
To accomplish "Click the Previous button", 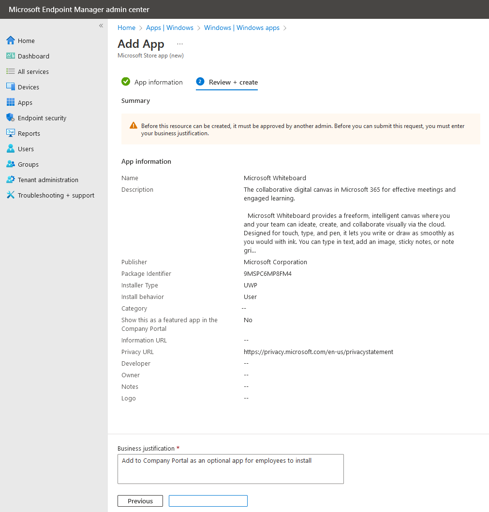I will pyautogui.click(x=140, y=501).
